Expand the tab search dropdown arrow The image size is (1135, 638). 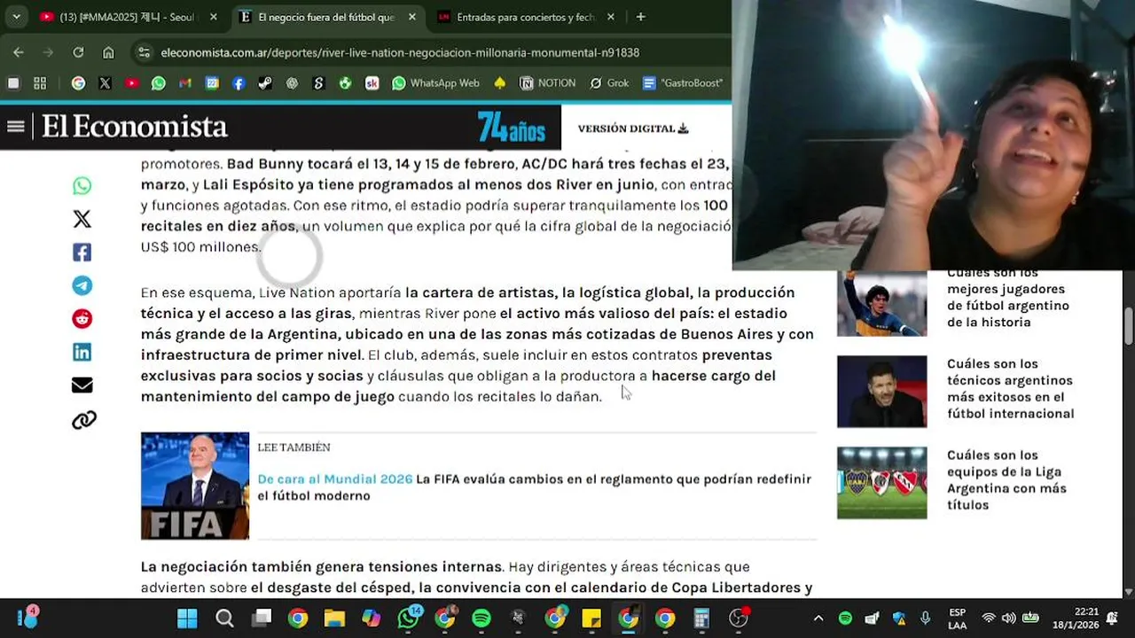coord(16,17)
